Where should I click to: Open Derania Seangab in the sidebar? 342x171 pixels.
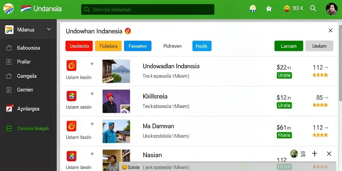click(33, 129)
